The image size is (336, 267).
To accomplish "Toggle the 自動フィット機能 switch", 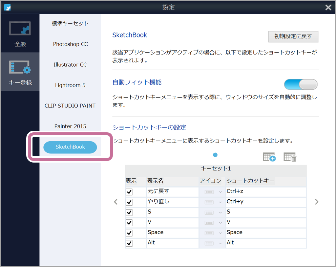I will click(x=301, y=84).
